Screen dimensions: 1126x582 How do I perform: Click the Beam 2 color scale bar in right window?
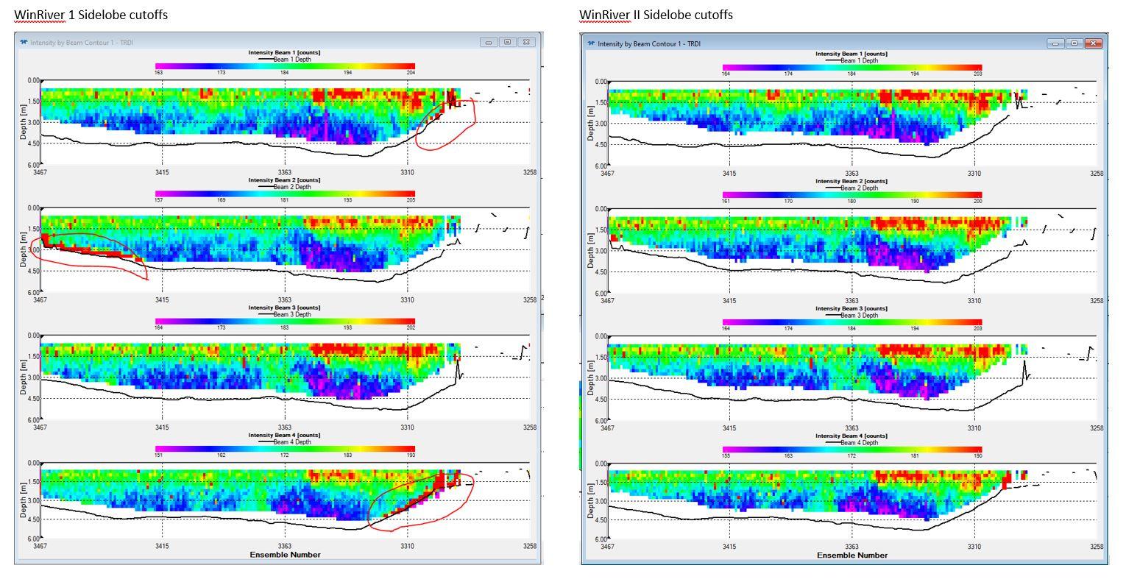click(x=852, y=195)
